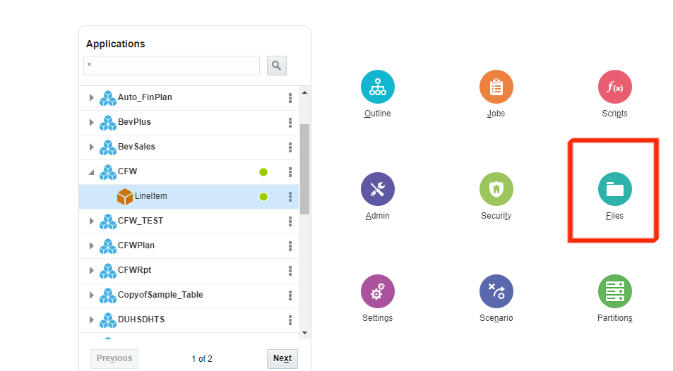Open the Scenario icon
The image size is (673, 371).
[496, 291]
